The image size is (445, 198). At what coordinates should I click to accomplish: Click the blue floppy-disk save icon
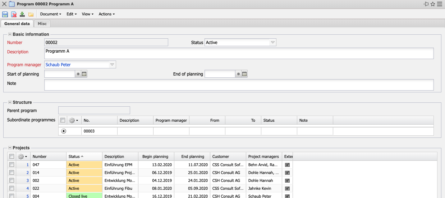5,14
